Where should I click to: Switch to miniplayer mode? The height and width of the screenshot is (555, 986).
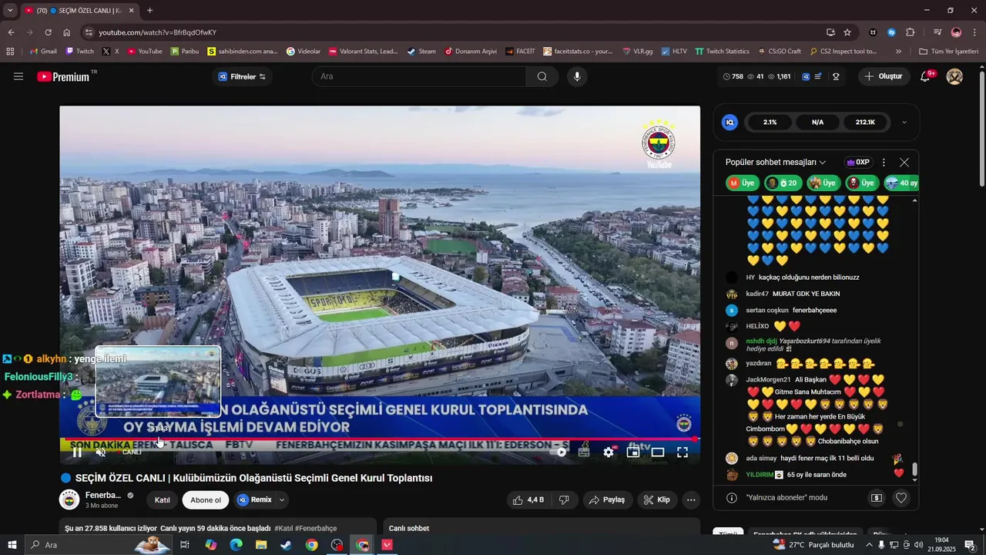click(x=633, y=452)
